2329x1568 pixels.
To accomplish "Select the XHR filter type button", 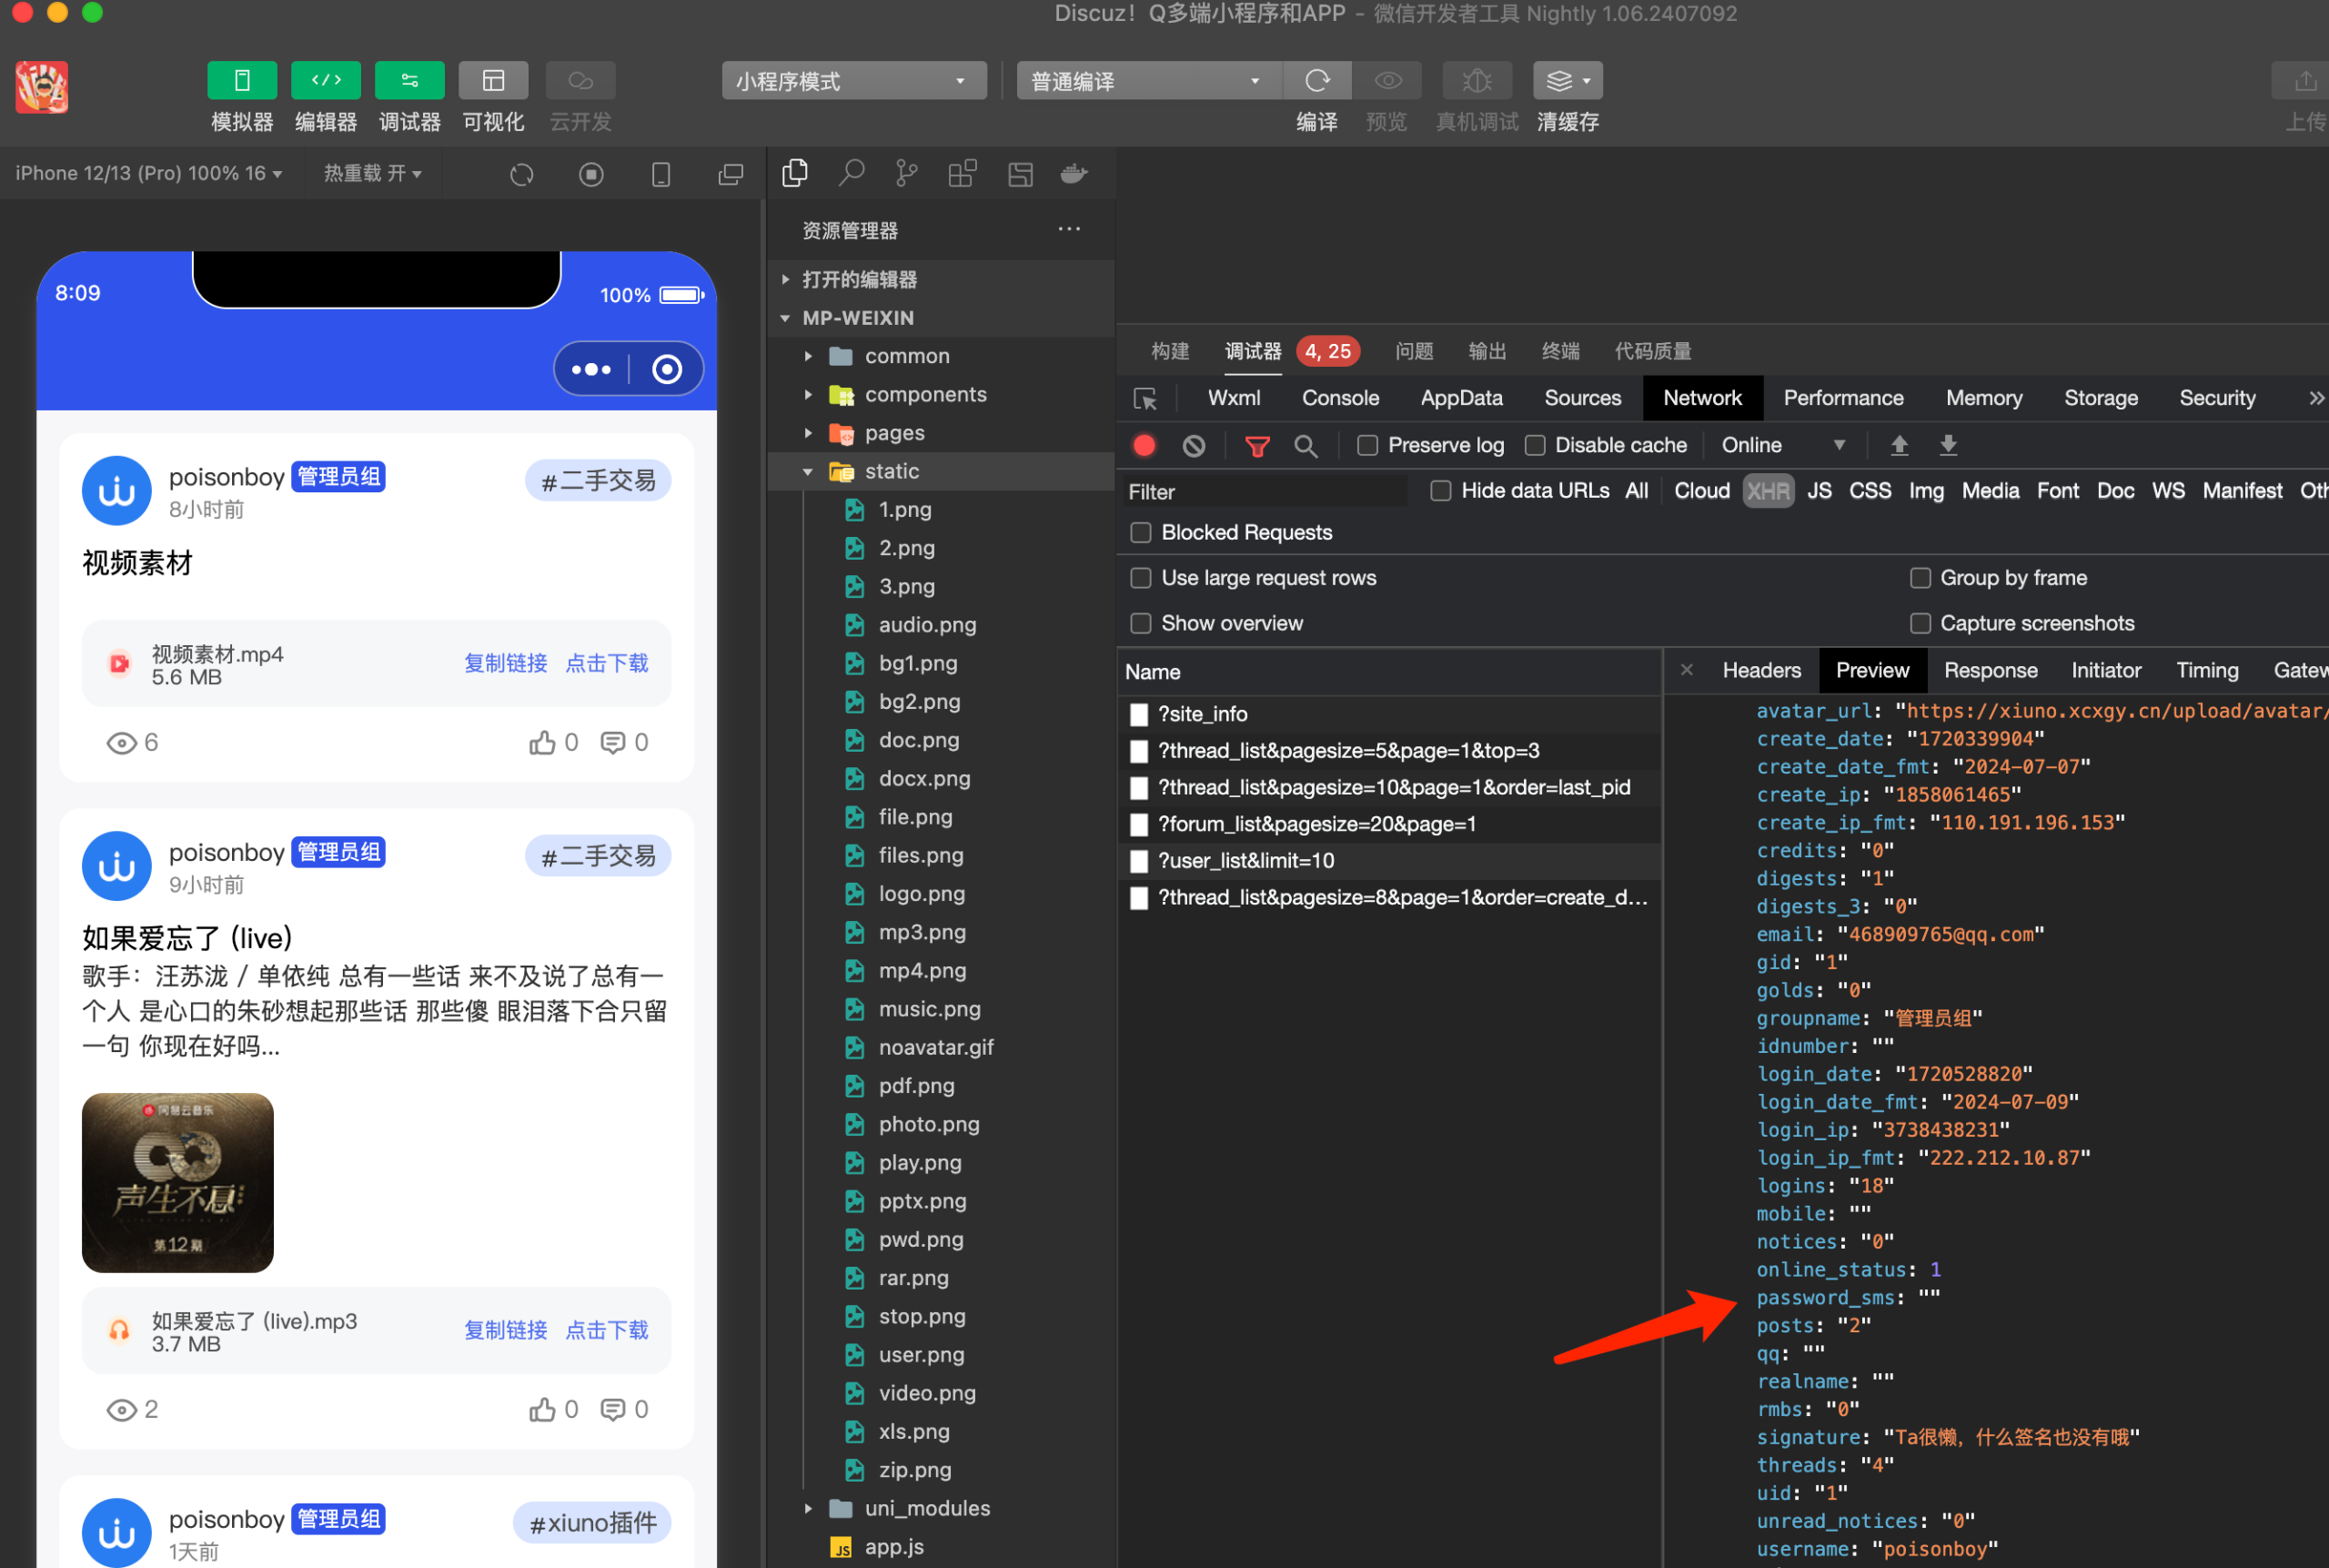I will coord(1769,491).
